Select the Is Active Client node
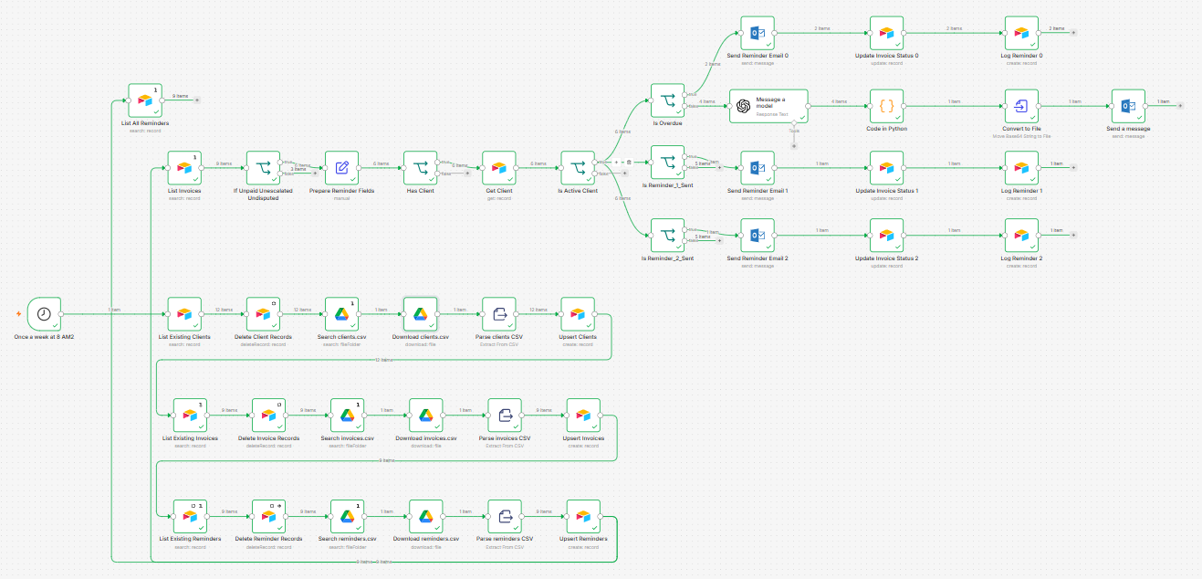 tap(578, 168)
